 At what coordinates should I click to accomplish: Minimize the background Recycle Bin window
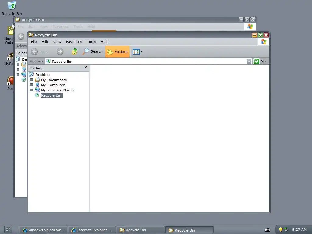pyautogui.click(x=241, y=19)
